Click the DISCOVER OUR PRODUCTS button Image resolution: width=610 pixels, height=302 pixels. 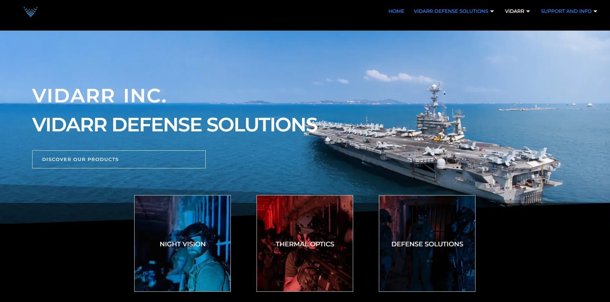click(119, 159)
